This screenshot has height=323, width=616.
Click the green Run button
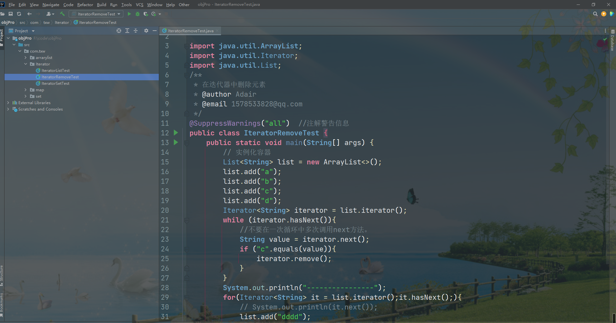click(x=129, y=14)
